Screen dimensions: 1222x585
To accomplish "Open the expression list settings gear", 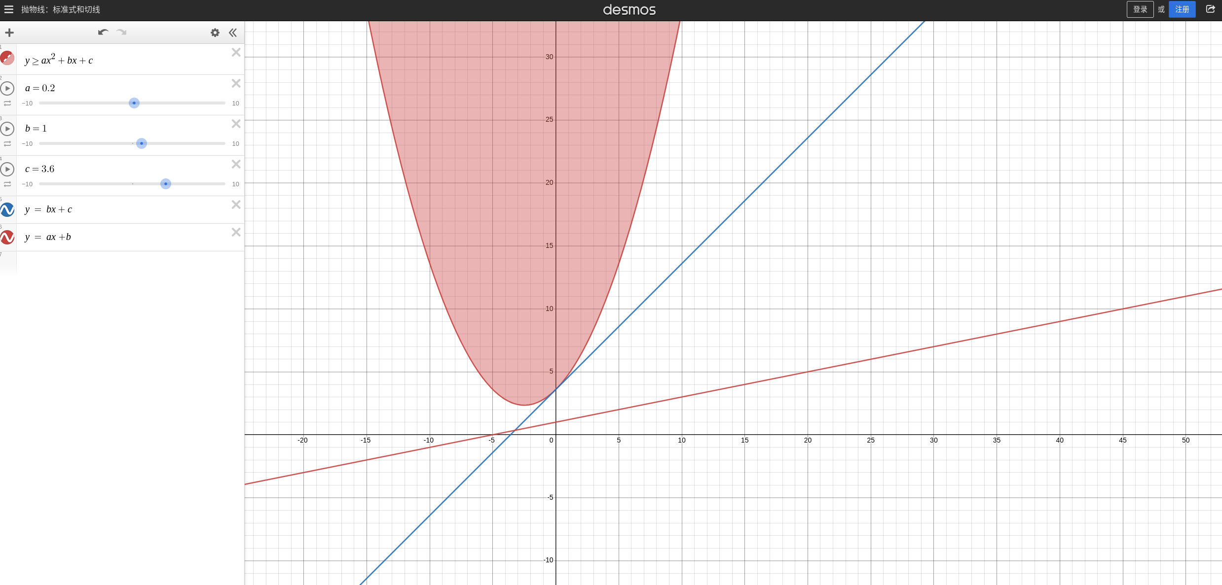I will click(x=215, y=33).
